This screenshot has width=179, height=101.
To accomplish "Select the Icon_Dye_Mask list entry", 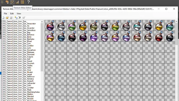I will pos(16,90).
